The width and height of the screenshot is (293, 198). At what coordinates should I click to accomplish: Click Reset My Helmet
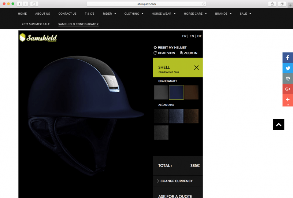[x=170, y=48]
